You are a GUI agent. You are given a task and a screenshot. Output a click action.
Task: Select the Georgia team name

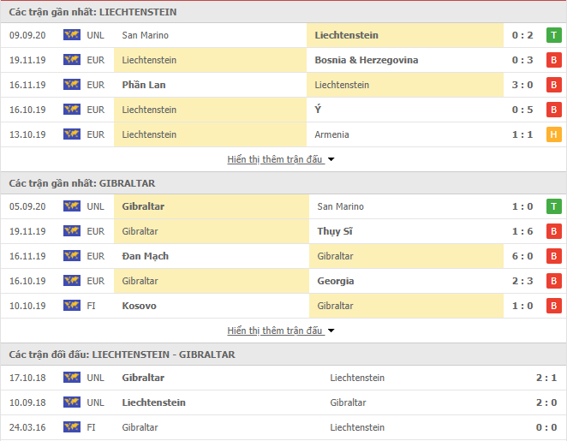point(335,281)
